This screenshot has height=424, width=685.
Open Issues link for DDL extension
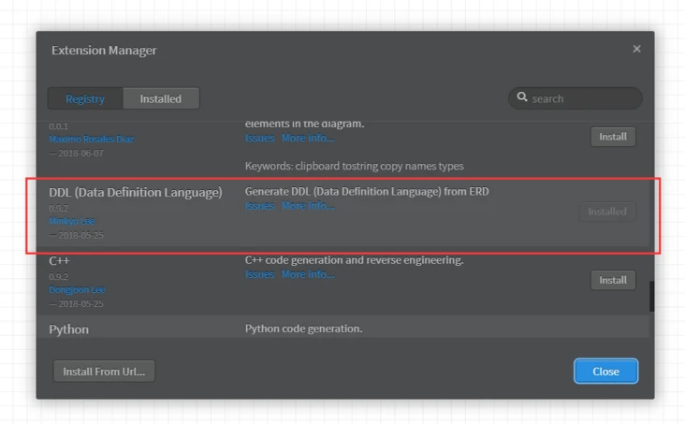point(259,206)
